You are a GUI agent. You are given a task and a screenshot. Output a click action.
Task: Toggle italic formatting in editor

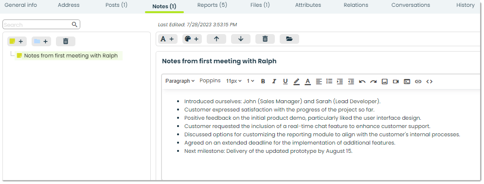click(x=274, y=81)
